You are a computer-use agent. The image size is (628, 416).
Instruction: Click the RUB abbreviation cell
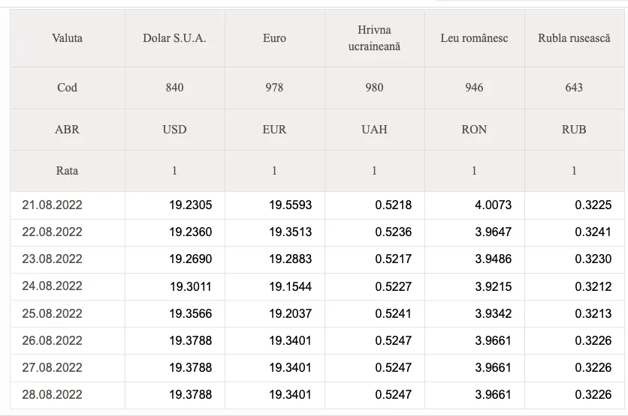pos(575,130)
